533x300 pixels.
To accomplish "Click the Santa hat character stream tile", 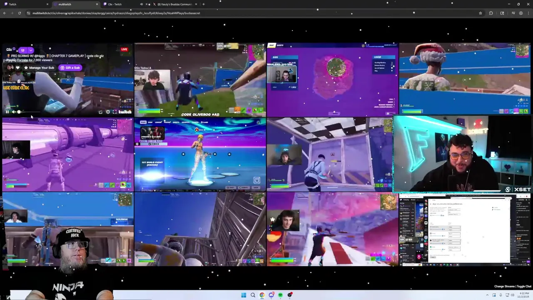I will pos(465,79).
